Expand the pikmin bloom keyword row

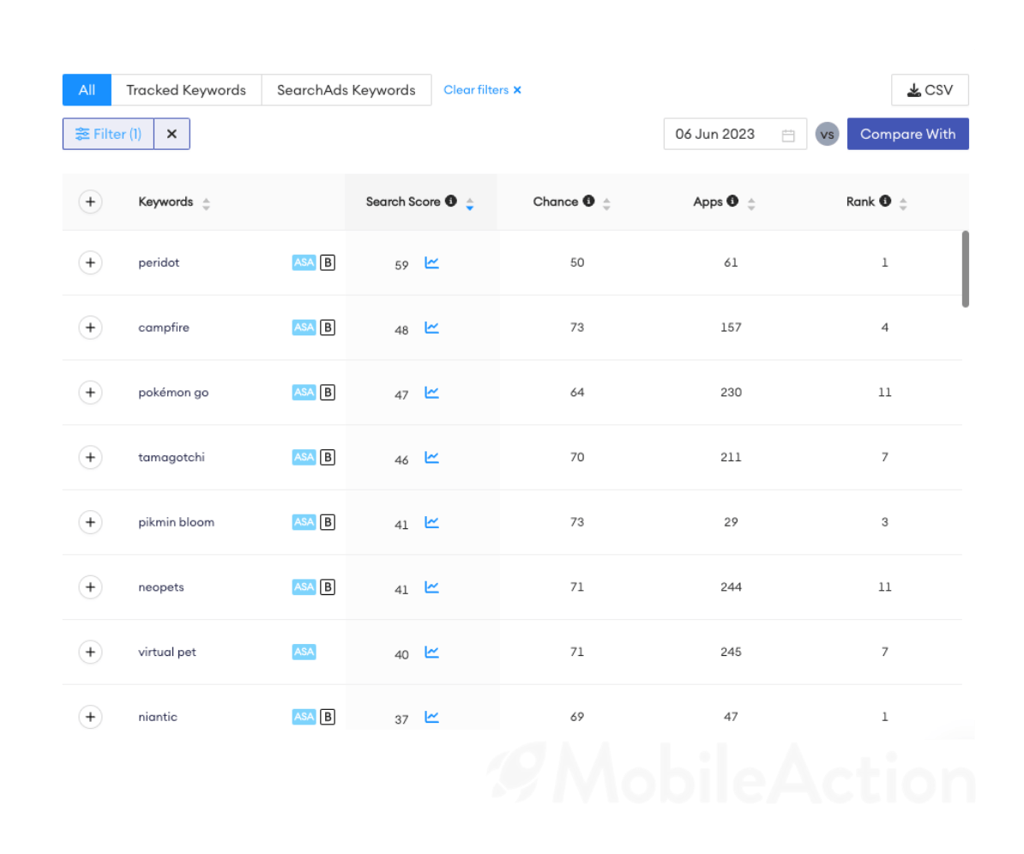pos(90,522)
